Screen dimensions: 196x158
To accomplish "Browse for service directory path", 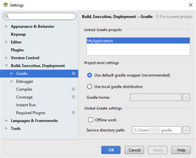I will pos(186,130).
